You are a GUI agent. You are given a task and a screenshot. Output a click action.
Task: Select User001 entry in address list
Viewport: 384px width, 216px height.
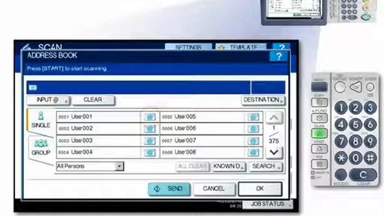98,117
